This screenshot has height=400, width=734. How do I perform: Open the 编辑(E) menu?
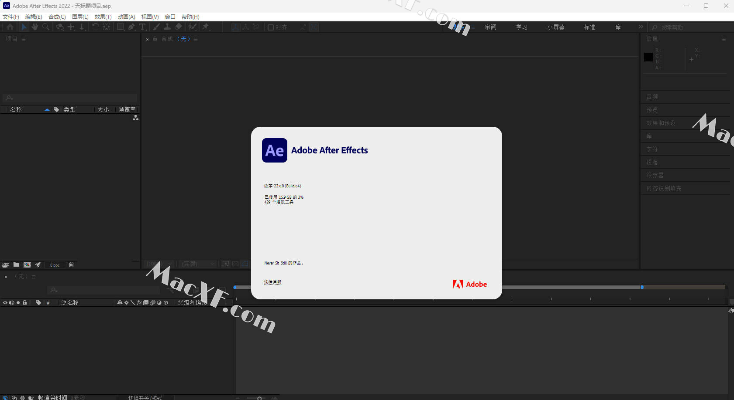click(x=34, y=17)
